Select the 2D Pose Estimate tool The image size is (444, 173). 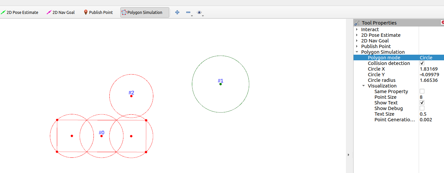click(20, 12)
